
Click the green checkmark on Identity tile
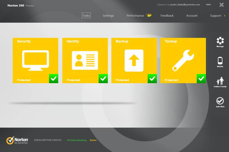click(x=103, y=79)
